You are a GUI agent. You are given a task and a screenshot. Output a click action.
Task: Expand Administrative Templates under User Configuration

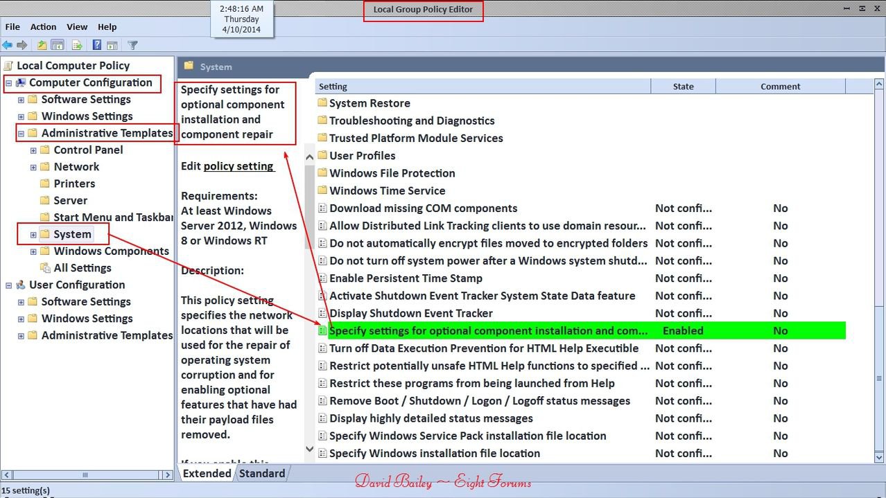click(21, 336)
